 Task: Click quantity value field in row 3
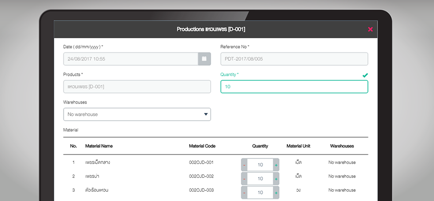click(260, 193)
